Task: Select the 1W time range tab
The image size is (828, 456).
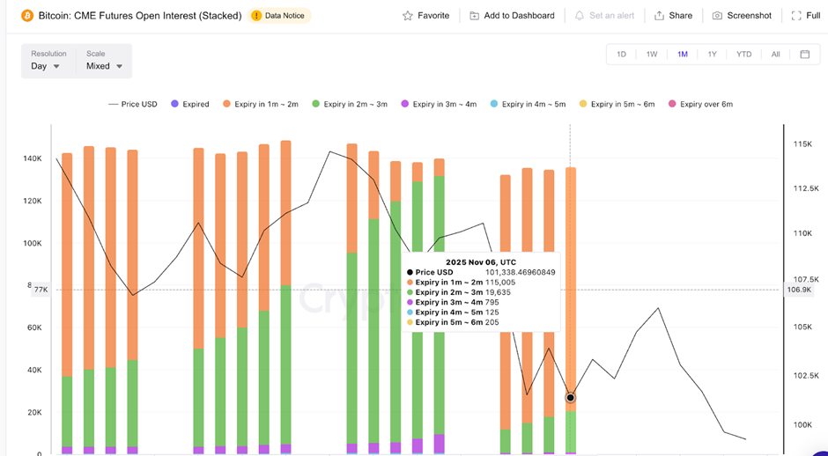Action: (652, 55)
